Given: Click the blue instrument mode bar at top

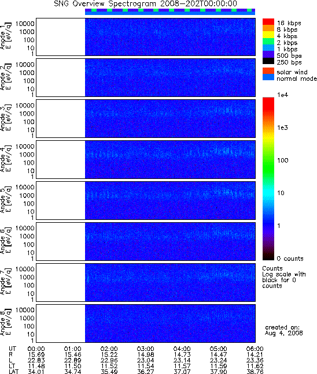Looking at the screenshot, I should pos(170,14).
